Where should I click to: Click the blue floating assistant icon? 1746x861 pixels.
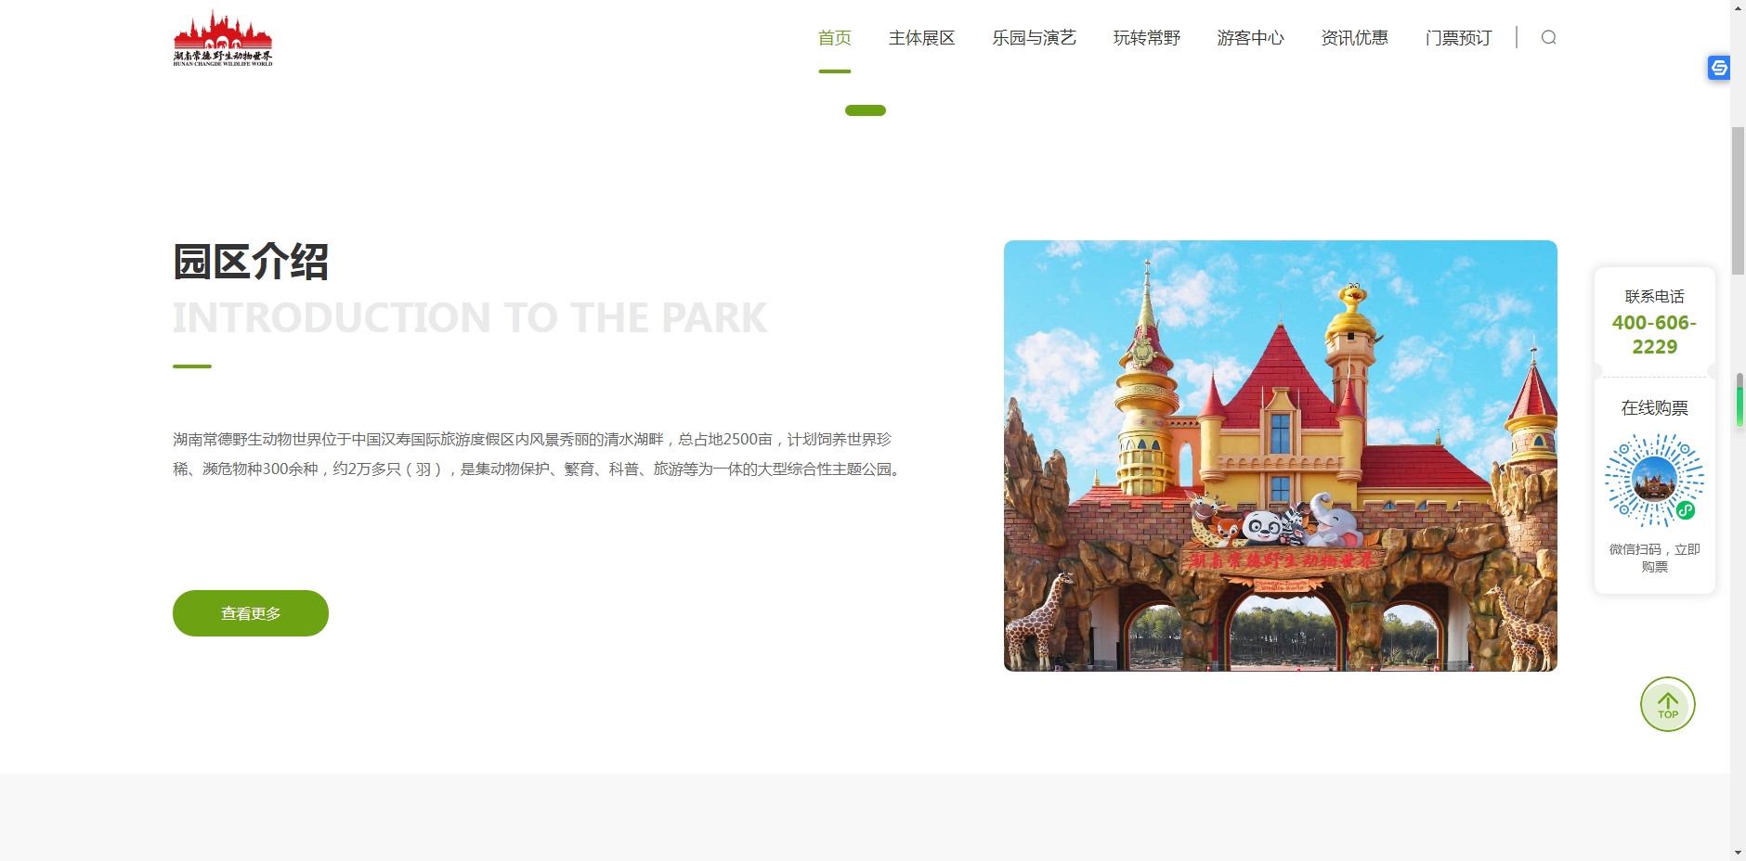point(1718,68)
